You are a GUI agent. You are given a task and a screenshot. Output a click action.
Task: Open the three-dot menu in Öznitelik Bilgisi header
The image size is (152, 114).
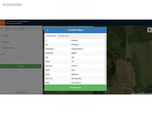47,30
